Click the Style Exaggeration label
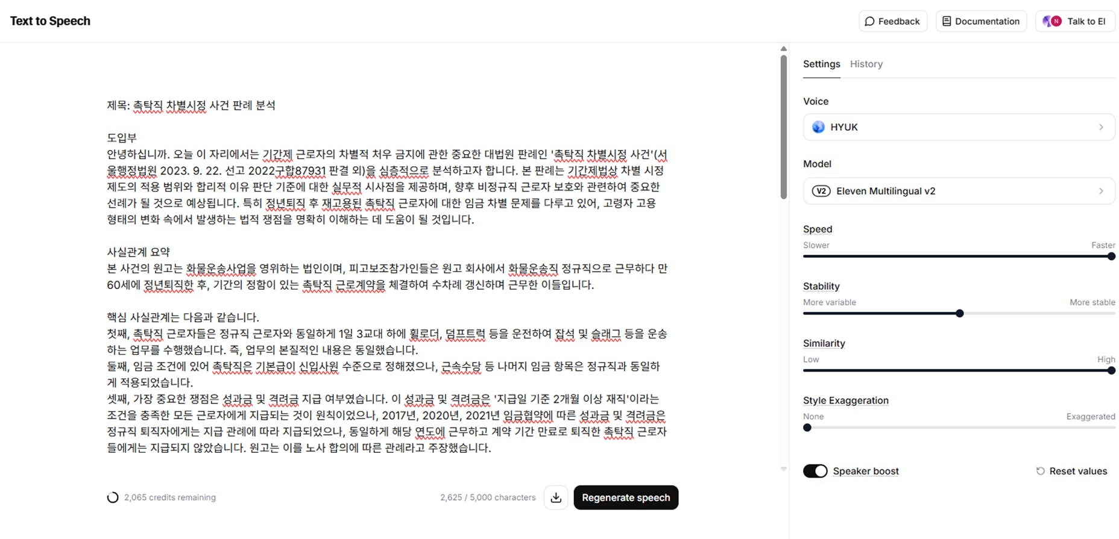The height and width of the screenshot is (539, 1119). coord(846,400)
